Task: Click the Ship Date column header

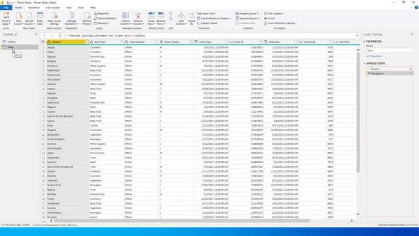Action: (281, 42)
